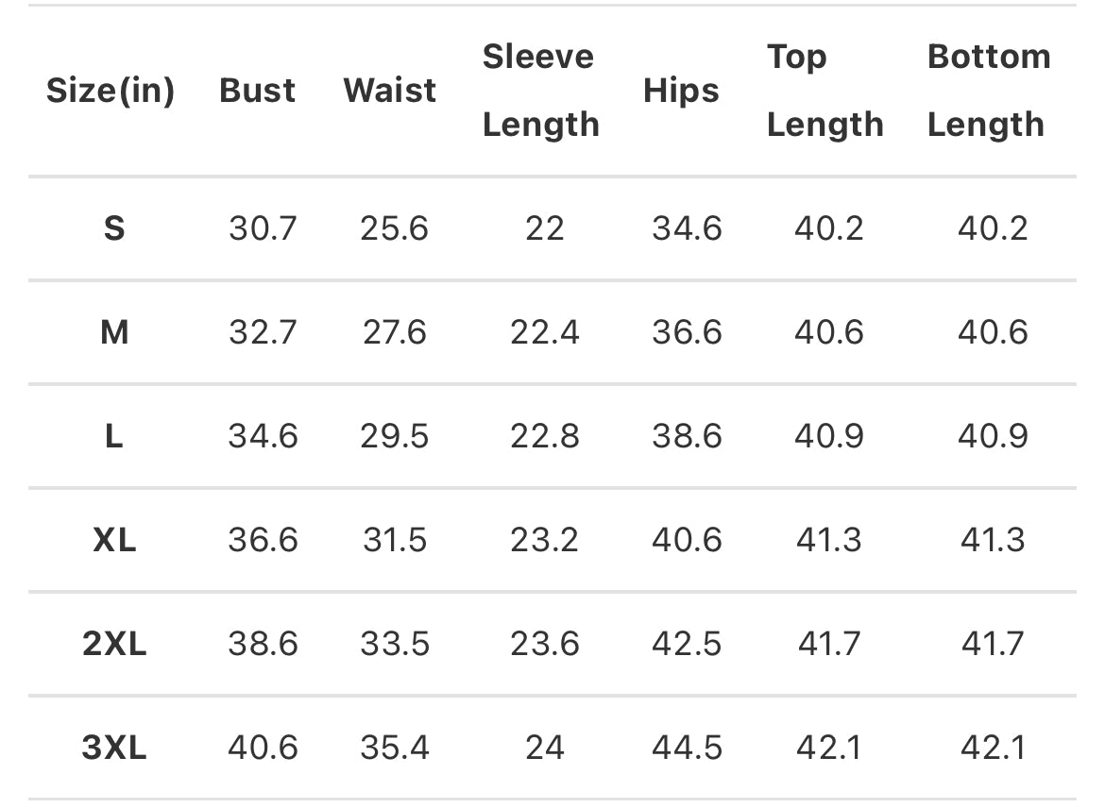The width and height of the screenshot is (1105, 808).
Task: Select the L size row label
Action: click(x=113, y=436)
